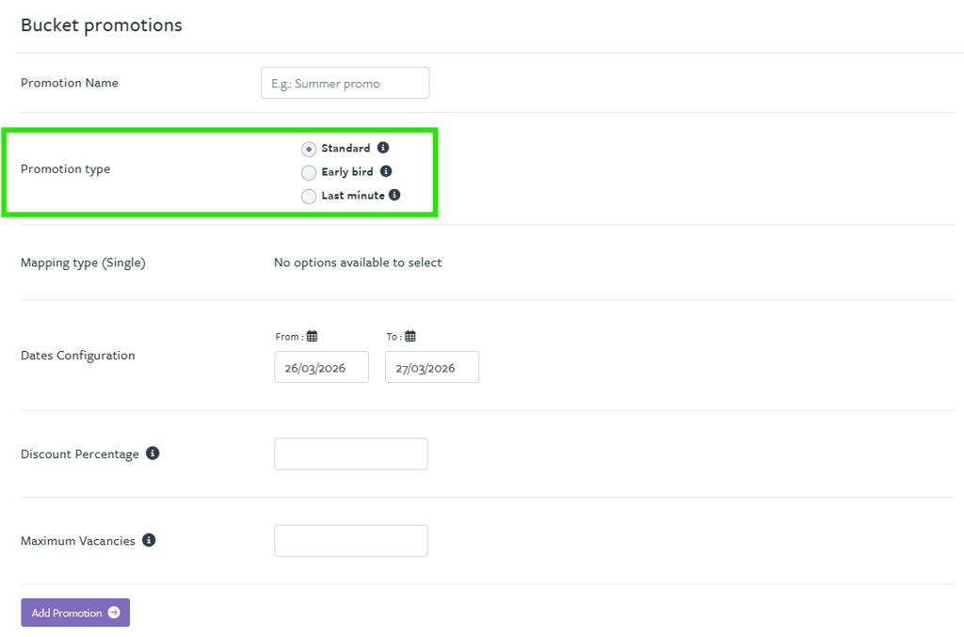Show the Discount Percentage info tooltip
964x637 pixels.
(153, 454)
